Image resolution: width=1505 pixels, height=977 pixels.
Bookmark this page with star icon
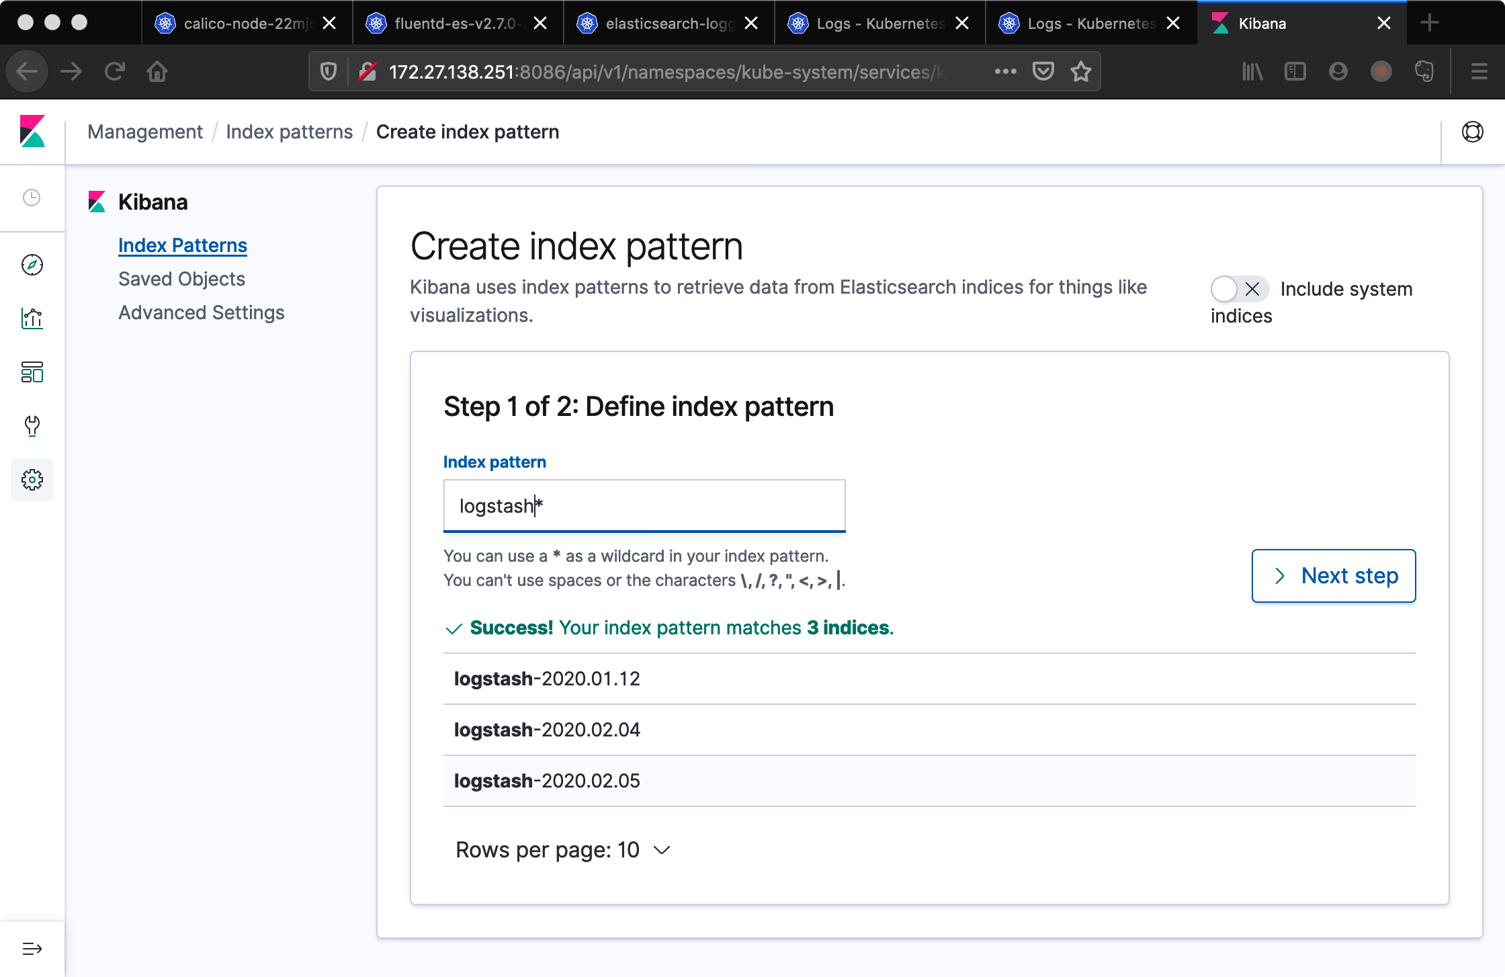coord(1080,71)
